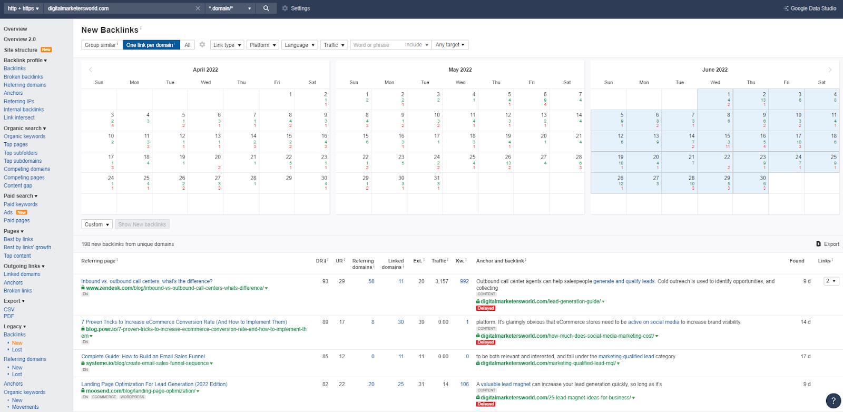Open Competing domains in sidebar
This screenshot has height=412, width=843.
pos(27,169)
